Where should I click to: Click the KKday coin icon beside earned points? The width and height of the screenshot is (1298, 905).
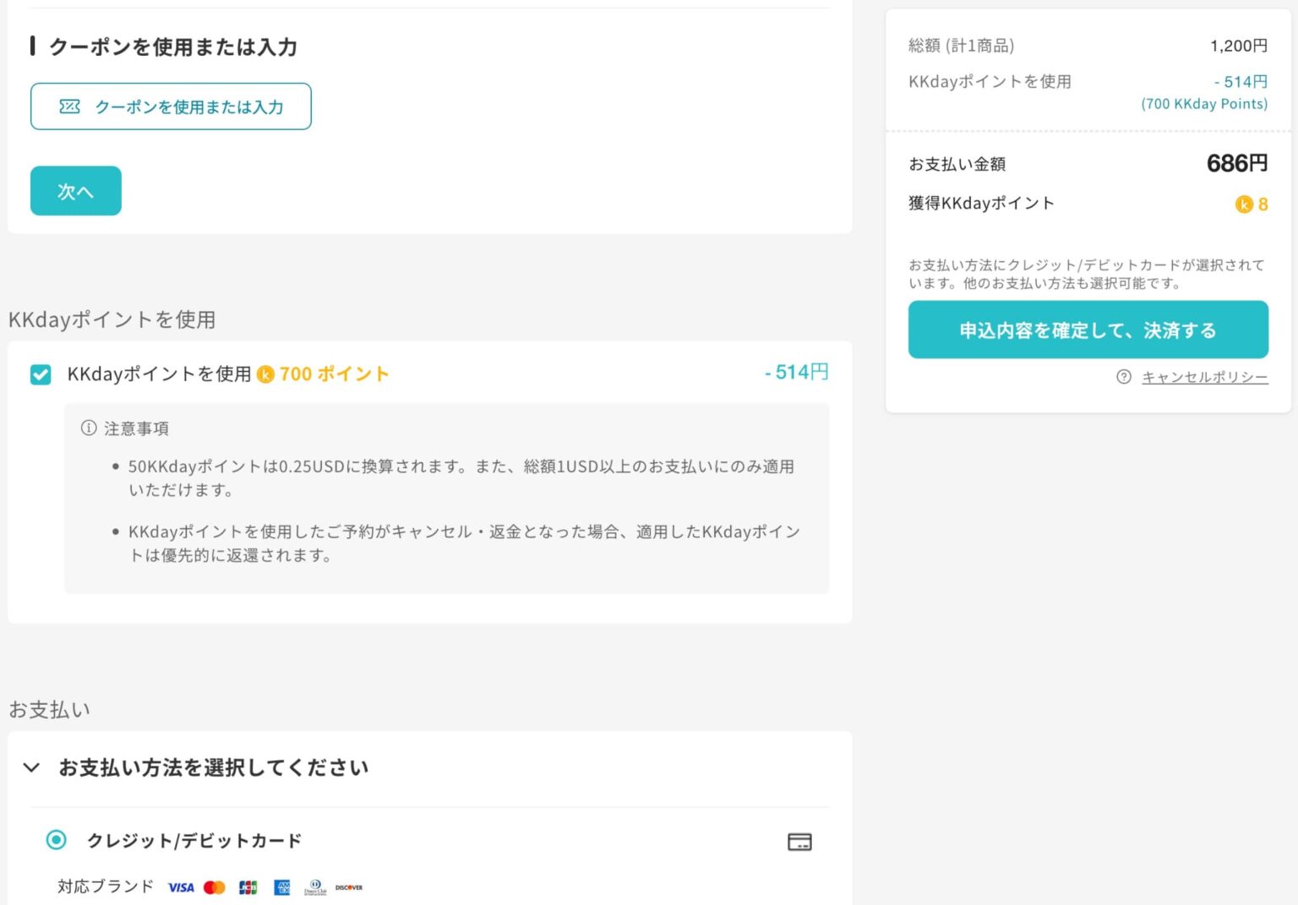tap(1246, 204)
